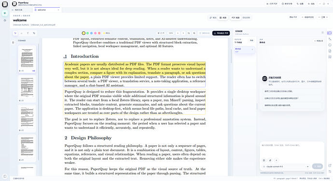Image resolution: width=333 pixels, height=181 pixels.
Task: Pick the green highlight color
Action: click(x=87, y=33)
